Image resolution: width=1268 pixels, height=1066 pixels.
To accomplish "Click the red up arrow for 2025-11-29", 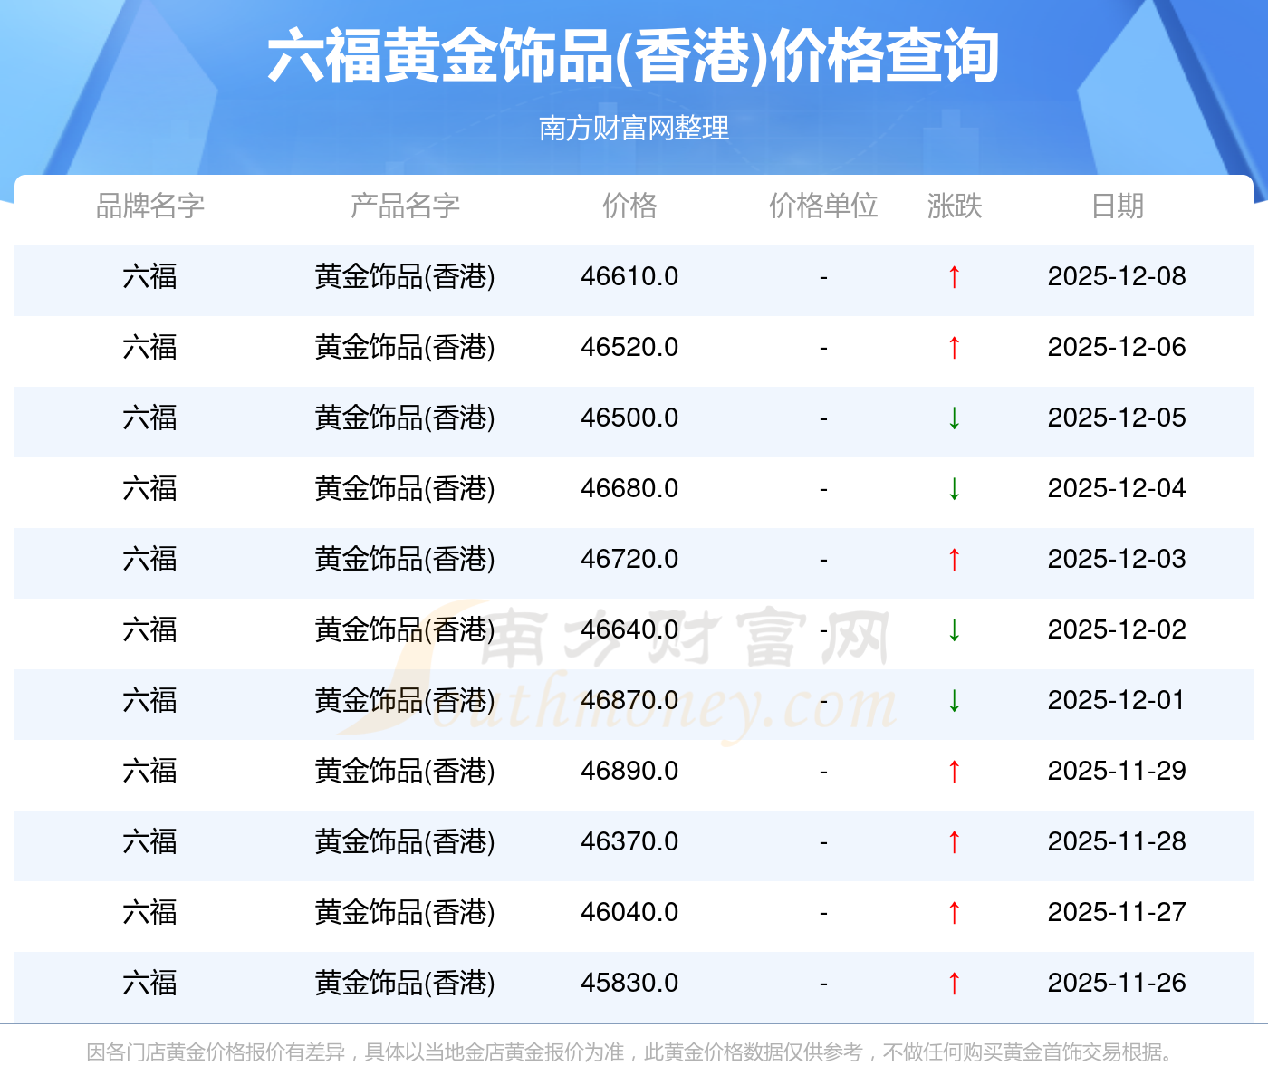I will pyautogui.click(x=954, y=771).
